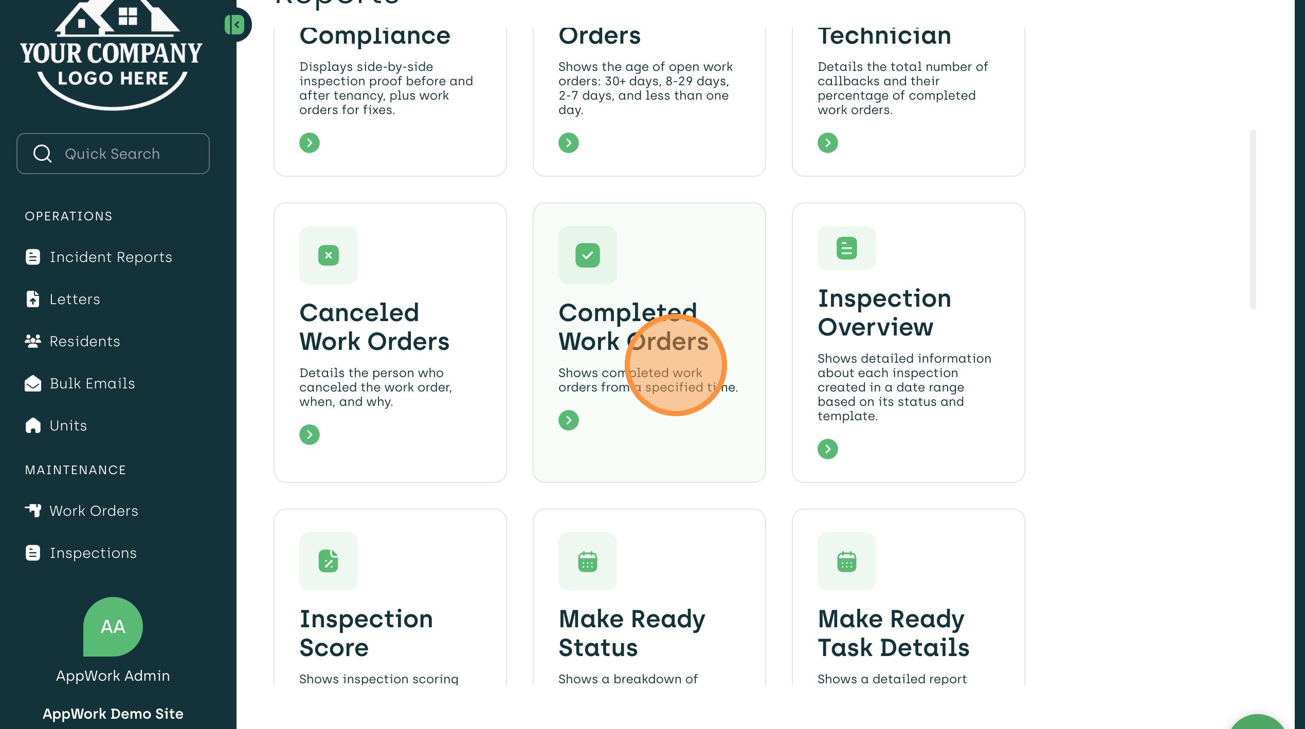The width and height of the screenshot is (1305, 729).
Task: Click the Make Ready Status calendar icon
Action: click(x=587, y=561)
